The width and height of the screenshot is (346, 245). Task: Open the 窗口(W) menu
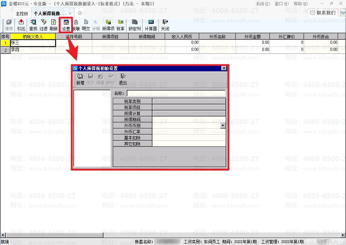coord(282,4)
